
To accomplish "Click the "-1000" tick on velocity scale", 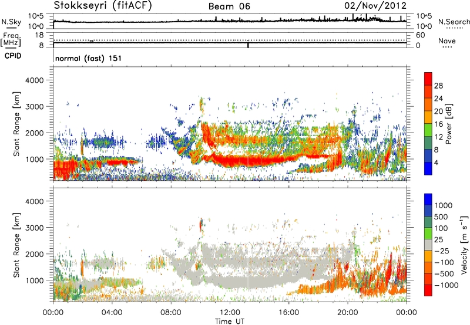I will [x=446, y=285].
